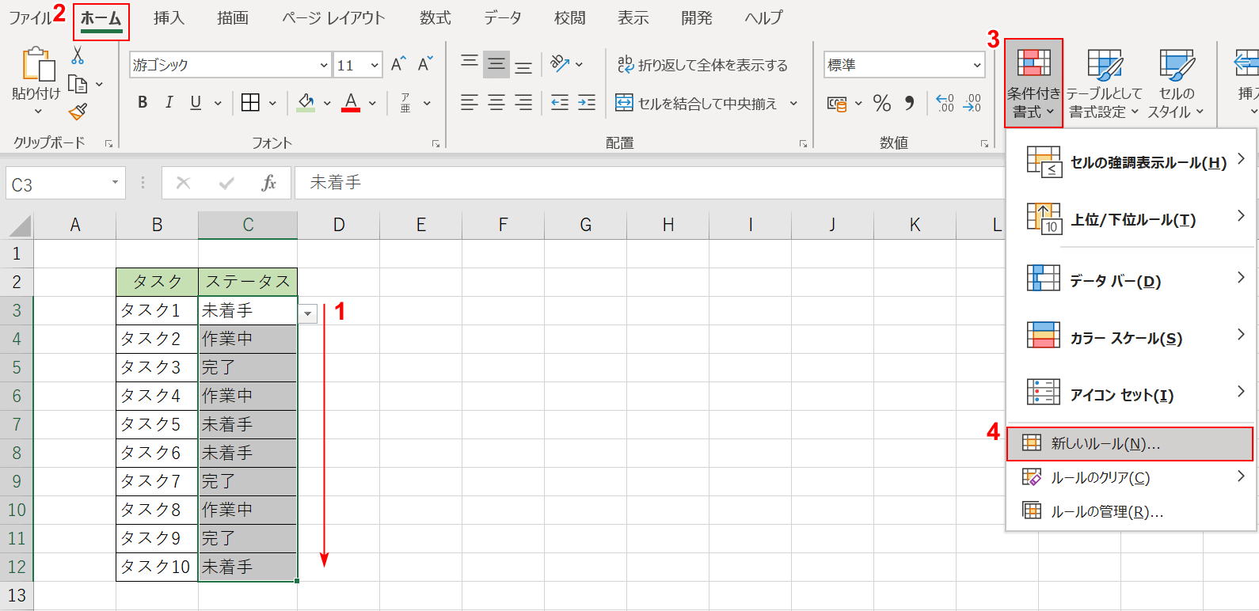Click the formula bar enter checkmark
The height and width of the screenshot is (611, 1259).
(226, 183)
